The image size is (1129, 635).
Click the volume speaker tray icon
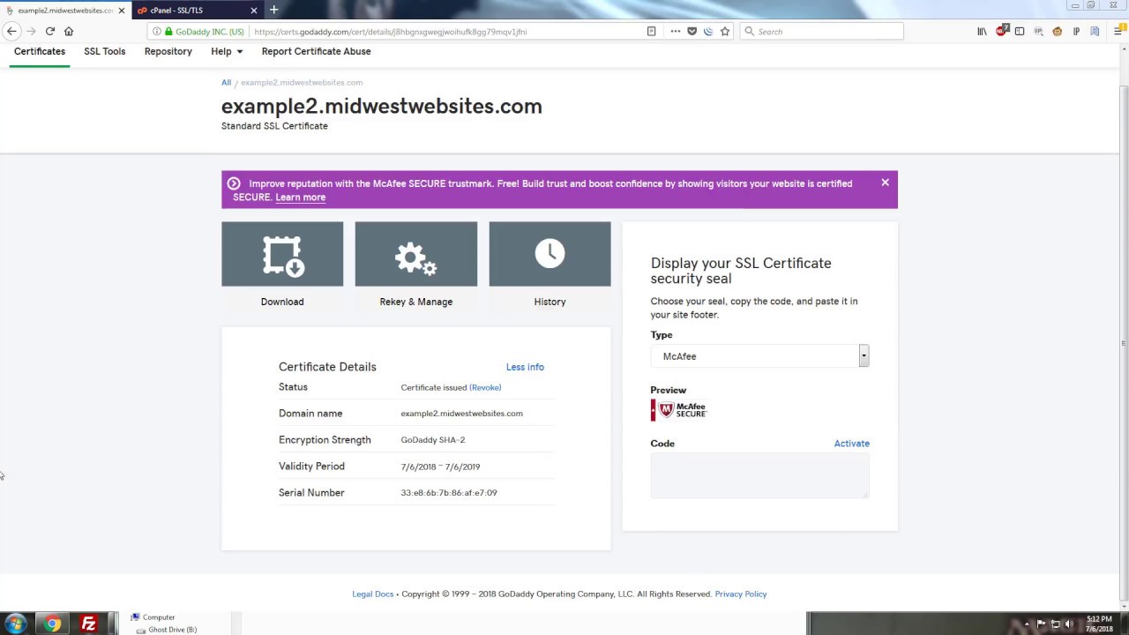coord(1070,624)
